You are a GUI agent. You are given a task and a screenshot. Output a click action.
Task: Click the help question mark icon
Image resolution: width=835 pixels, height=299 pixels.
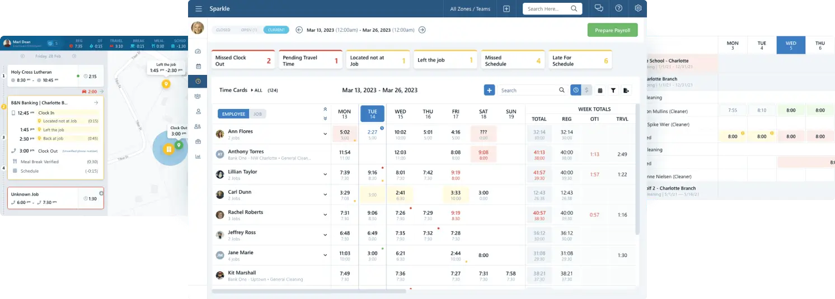click(618, 8)
